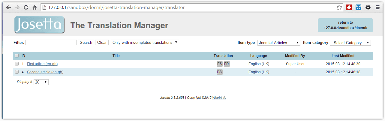385x121 pixels.
Task: Open the Select Category dropdown
Action: [350, 43]
